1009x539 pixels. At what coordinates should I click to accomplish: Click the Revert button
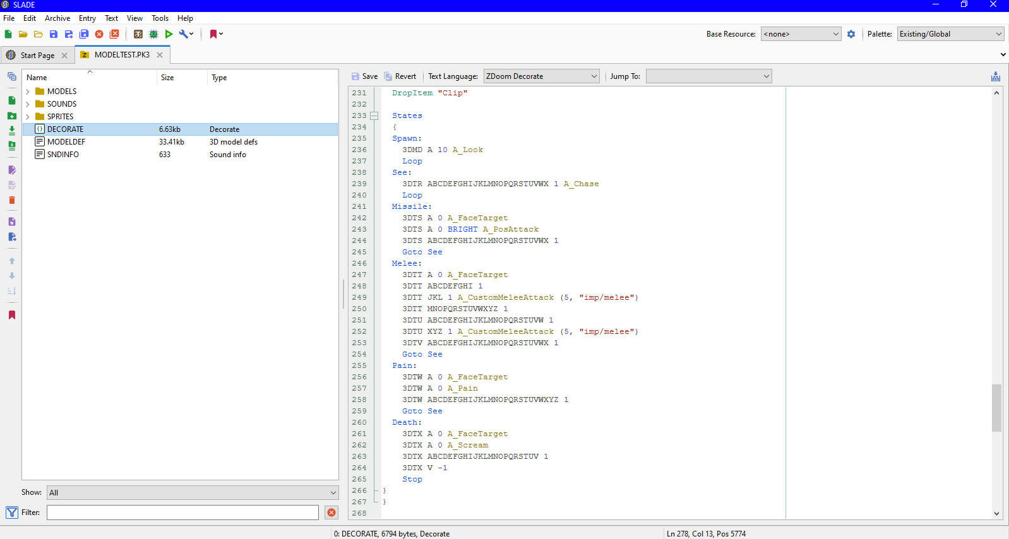point(400,76)
